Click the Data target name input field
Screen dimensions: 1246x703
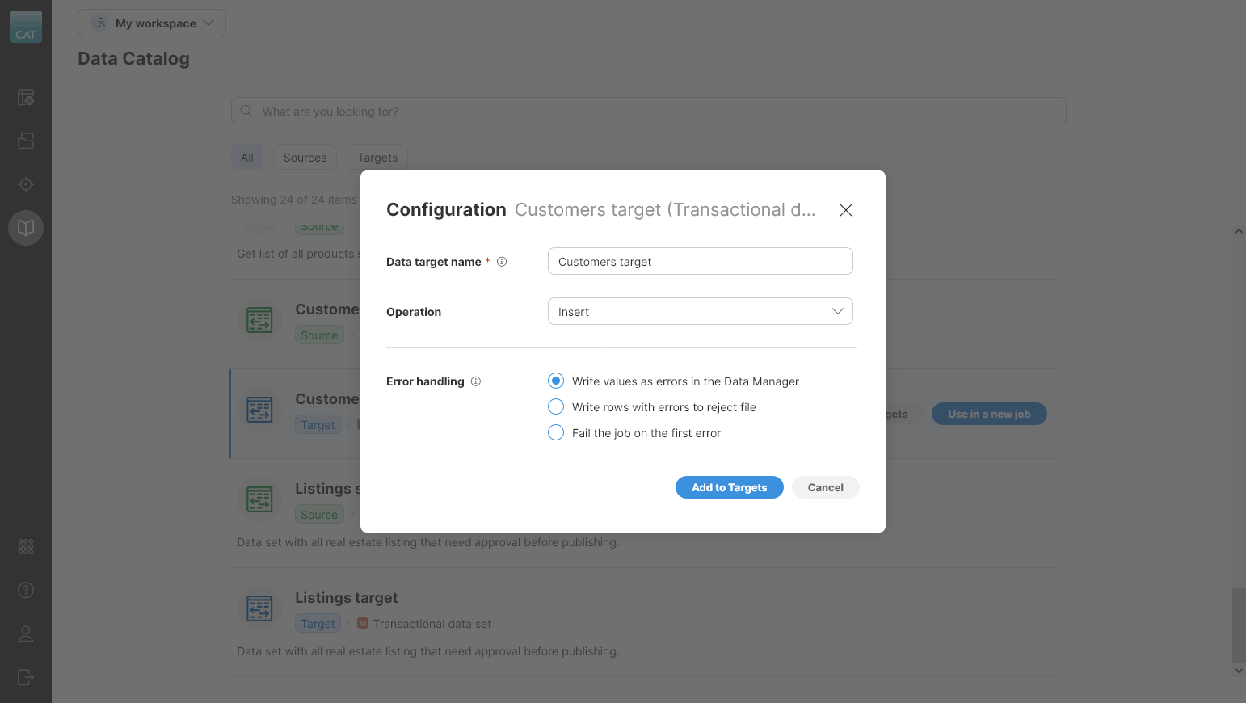[x=700, y=261]
